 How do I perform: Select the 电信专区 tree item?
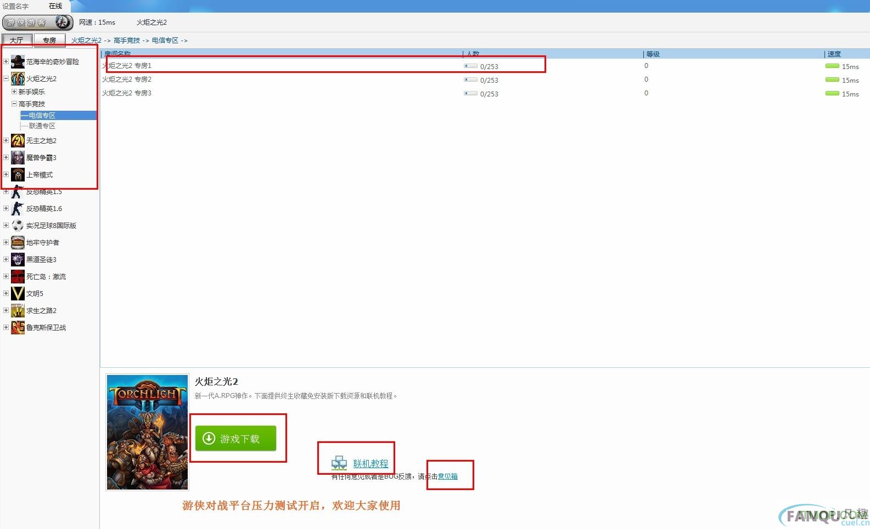coord(42,116)
